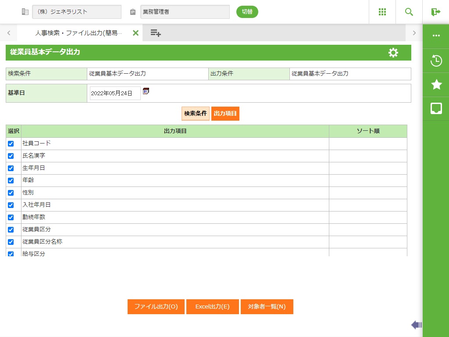Toggle the 勤続年数 checkbox
Screen dimensions: 449x337
(x=11, y=217)
